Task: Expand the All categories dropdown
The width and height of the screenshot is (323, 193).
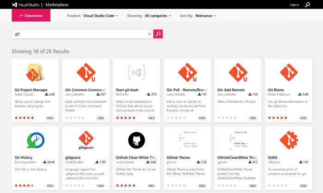Action: click(158, 16)
